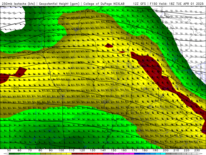This screenshot has width=206, height=155.
Task: Click the 140 knot color scale label
Action: [x=103, y=150]
